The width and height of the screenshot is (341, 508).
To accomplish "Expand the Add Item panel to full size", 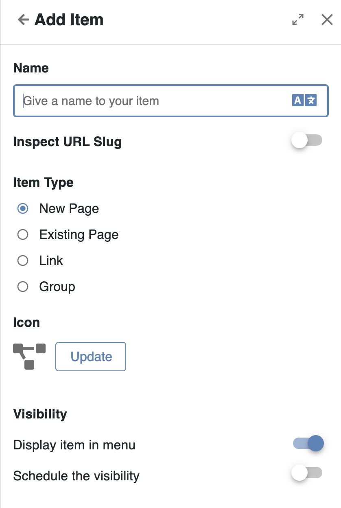I will (x=298, y=20).
